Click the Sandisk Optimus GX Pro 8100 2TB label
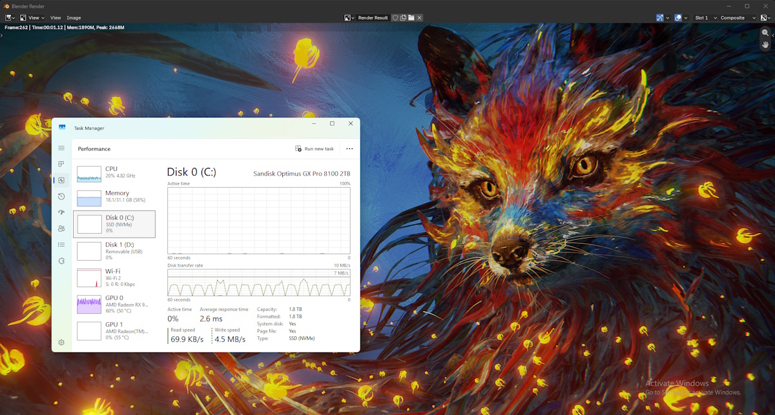Image resolution: width=775 pixels, height=415 pixels. pos(302,174)
